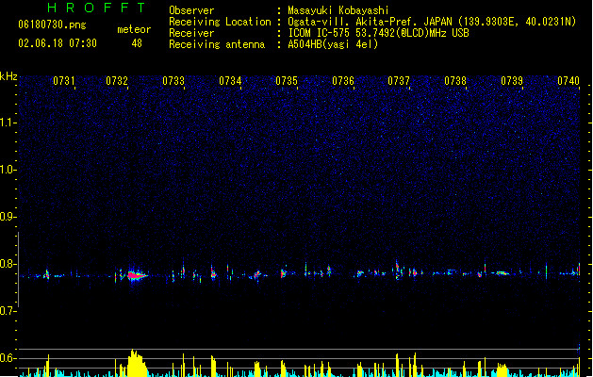This screenshot has width=593, height=377.
Task: Click the kHz axis unit label
Action: click(x=8, y=76)
